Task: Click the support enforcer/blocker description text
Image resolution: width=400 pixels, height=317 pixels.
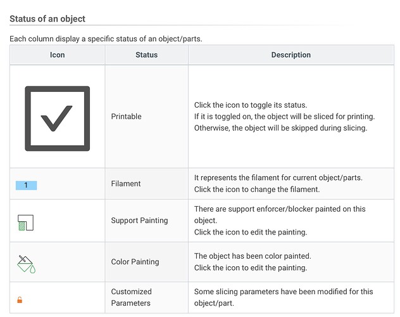Action: [280, 221]
